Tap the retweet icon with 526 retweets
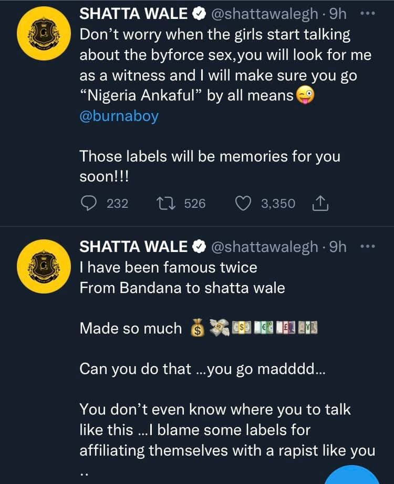Screen dimensions: 394x484 click(x=166, y=204)
